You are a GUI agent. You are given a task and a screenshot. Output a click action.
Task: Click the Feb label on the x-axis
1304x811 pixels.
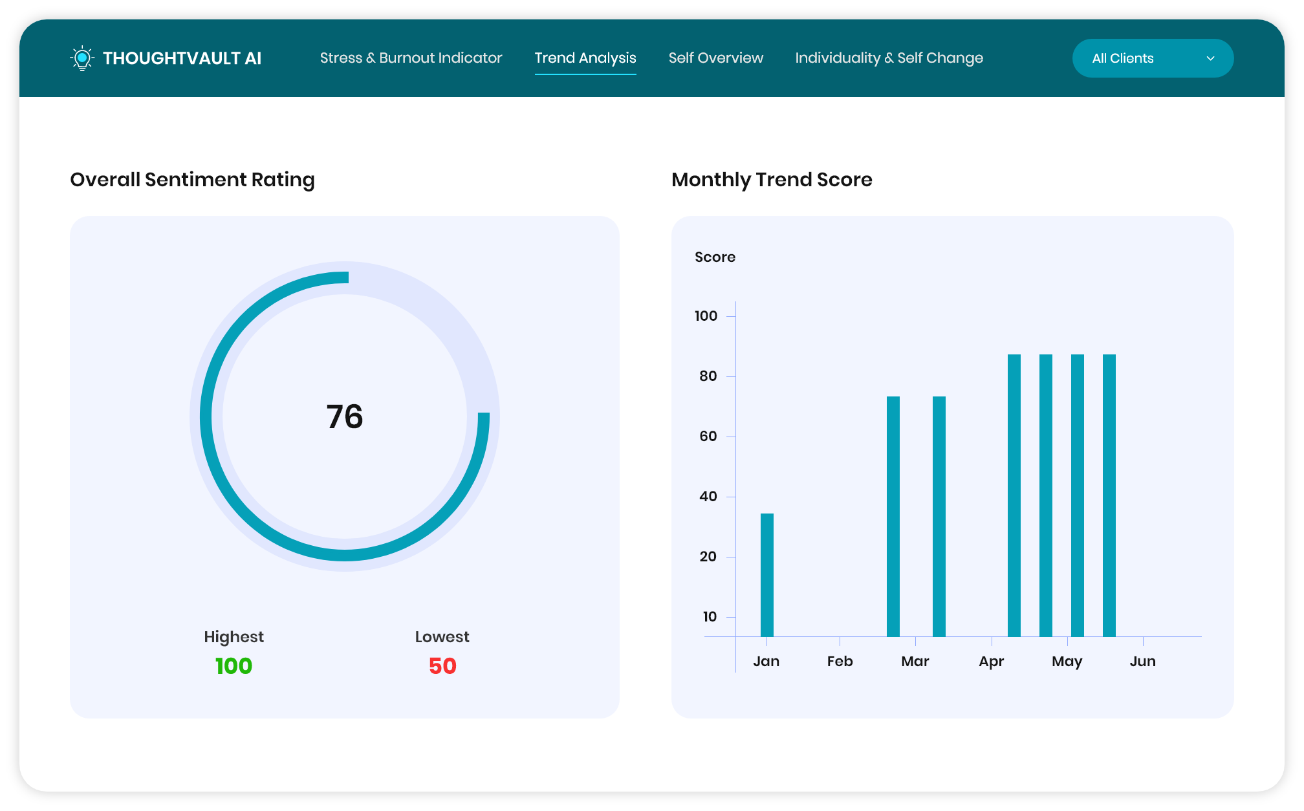pyautogui.click(x=840, y=661)
